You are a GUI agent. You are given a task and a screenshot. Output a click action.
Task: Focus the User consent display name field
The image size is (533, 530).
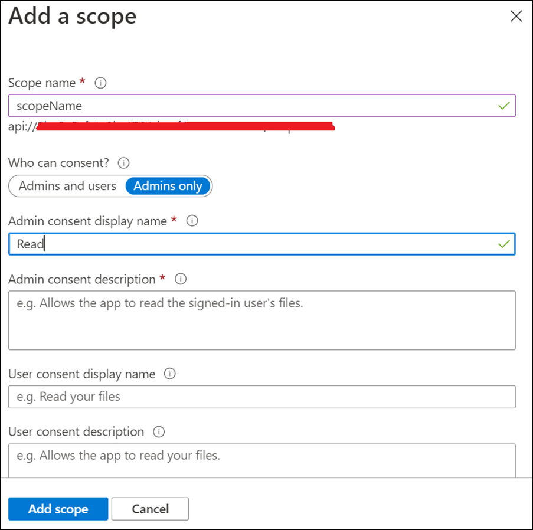[x=261, y=397]
